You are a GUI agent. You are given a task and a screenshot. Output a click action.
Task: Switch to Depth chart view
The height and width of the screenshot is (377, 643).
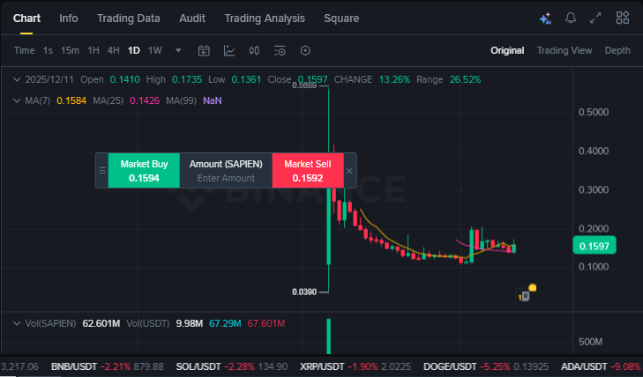tap(617, 51)
